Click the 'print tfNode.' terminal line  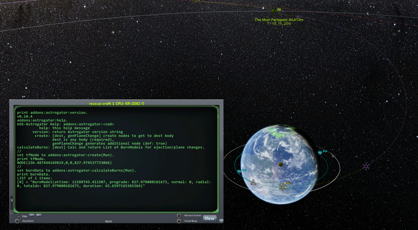point(31,159)
